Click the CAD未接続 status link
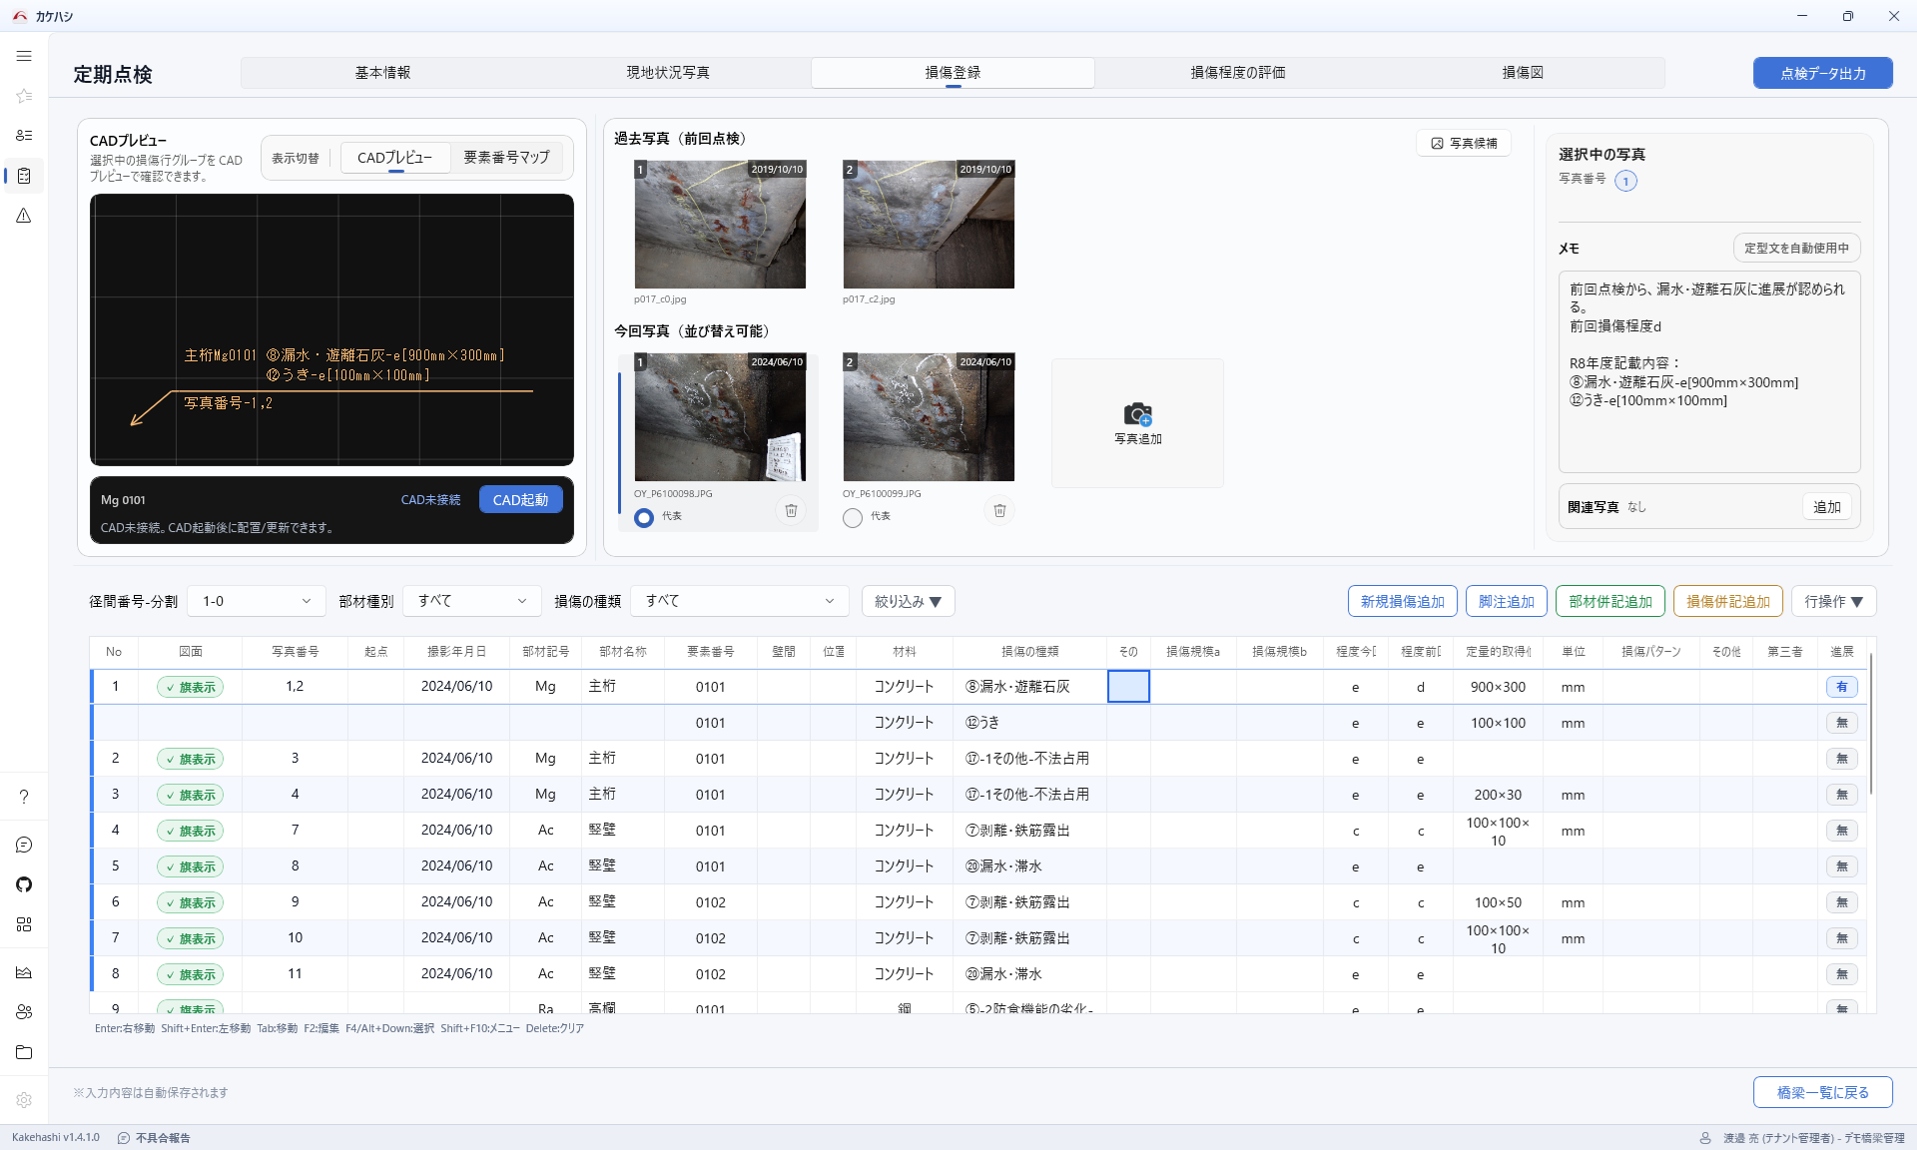The height and width of the screenshot is (1150, 1917). [430, 500]
